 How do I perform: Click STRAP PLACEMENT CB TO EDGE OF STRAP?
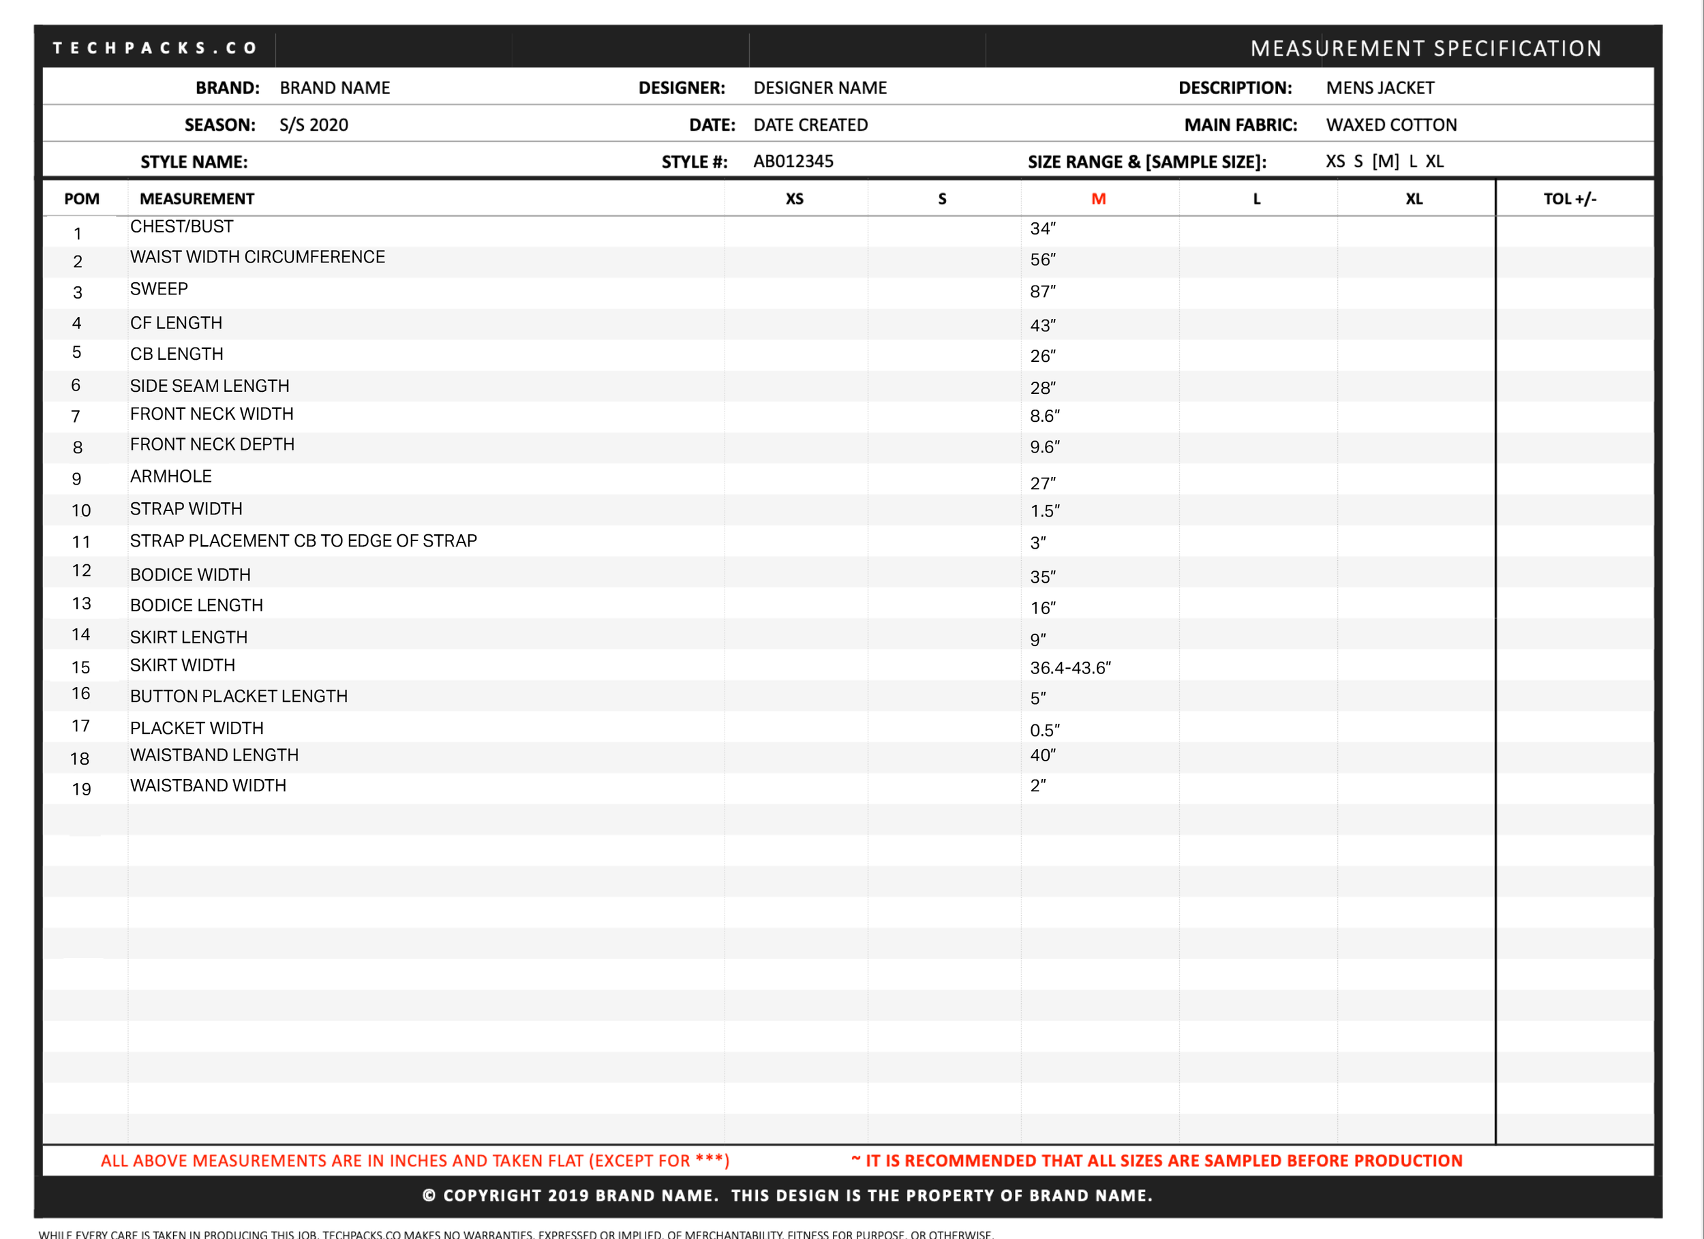pyautogui.click(x=303, y=540)
